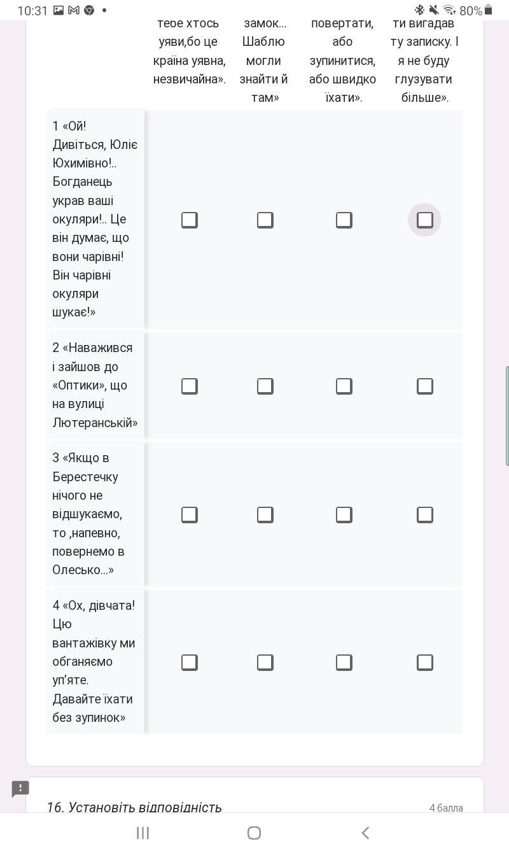Check row 1 «Ой! Дивіться» first column box
This screenshot has width=509, height=853.
(189, 220)
